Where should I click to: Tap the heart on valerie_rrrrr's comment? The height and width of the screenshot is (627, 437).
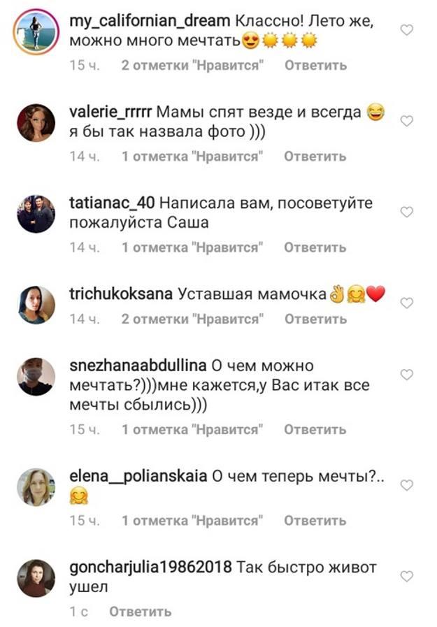tap(406, 121)
